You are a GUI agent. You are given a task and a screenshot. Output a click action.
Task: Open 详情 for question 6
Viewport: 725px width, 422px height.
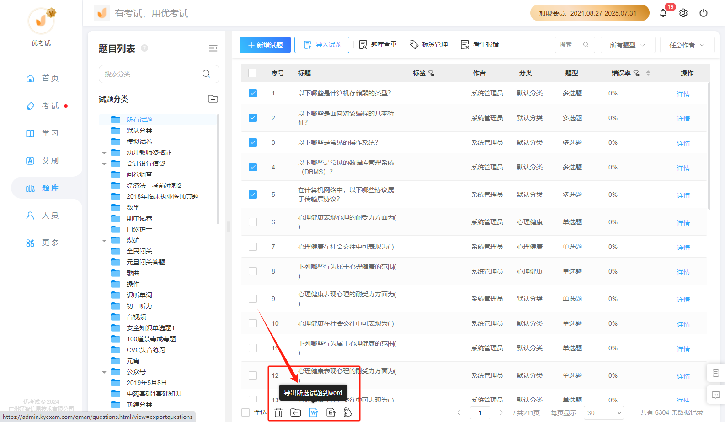pyautogui.click(x=683, y=223)
